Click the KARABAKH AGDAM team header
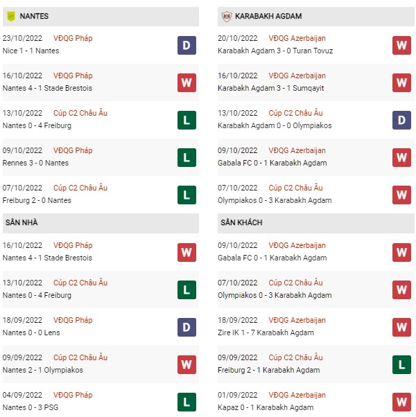416x417 pixels. (x=316, y=17)
